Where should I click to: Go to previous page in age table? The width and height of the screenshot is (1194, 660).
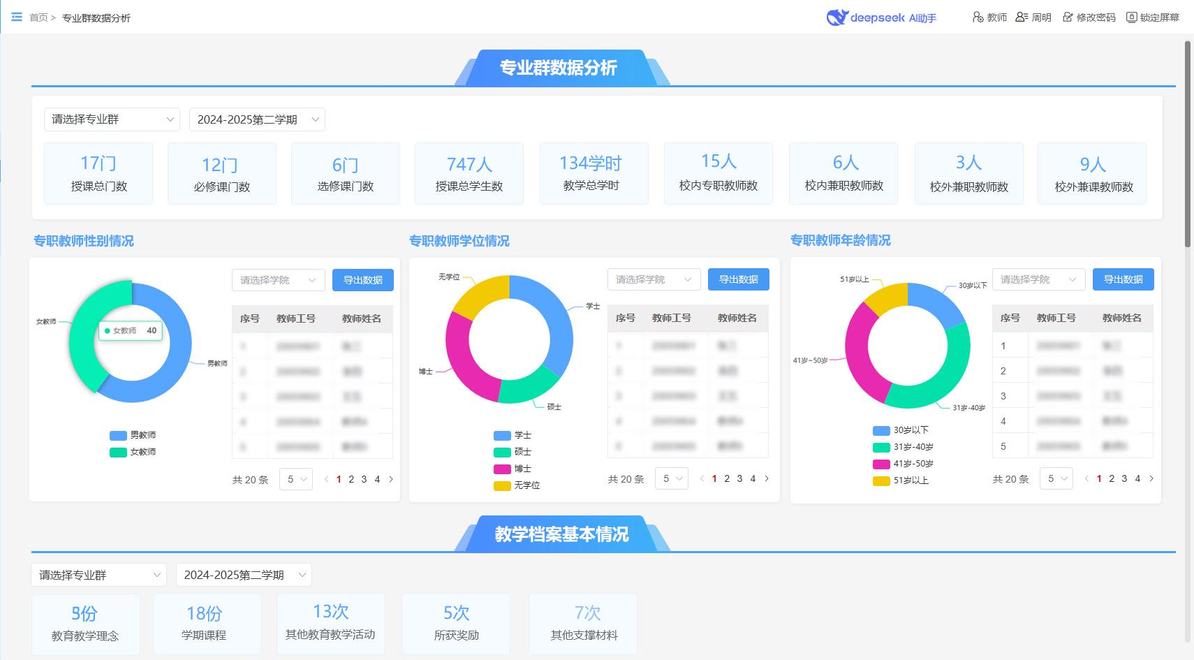click(x=1086, y=478)
